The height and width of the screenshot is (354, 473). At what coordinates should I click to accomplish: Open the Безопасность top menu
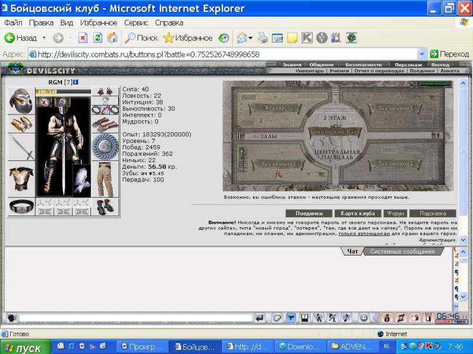[364, 65]
